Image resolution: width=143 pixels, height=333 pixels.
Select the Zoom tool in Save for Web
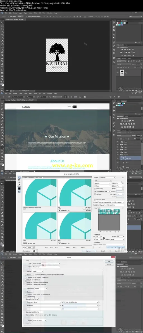point(20,182)
